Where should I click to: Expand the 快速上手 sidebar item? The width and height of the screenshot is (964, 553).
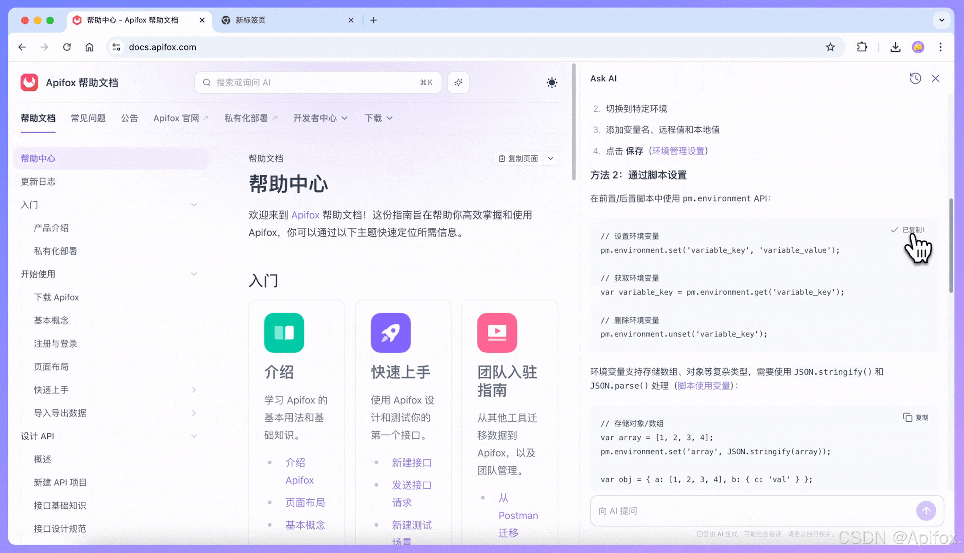pyautogui.click(x=194, y=390)
